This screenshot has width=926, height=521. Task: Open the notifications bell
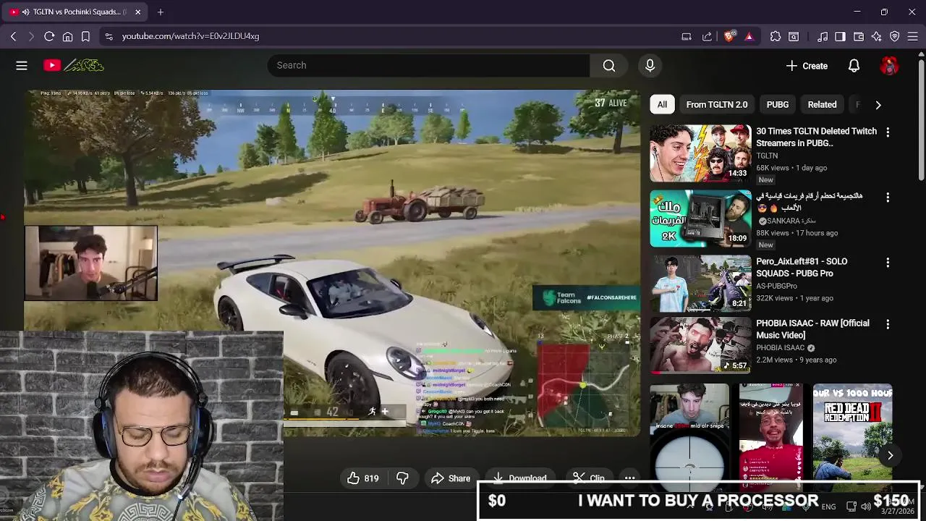(854, 66)
